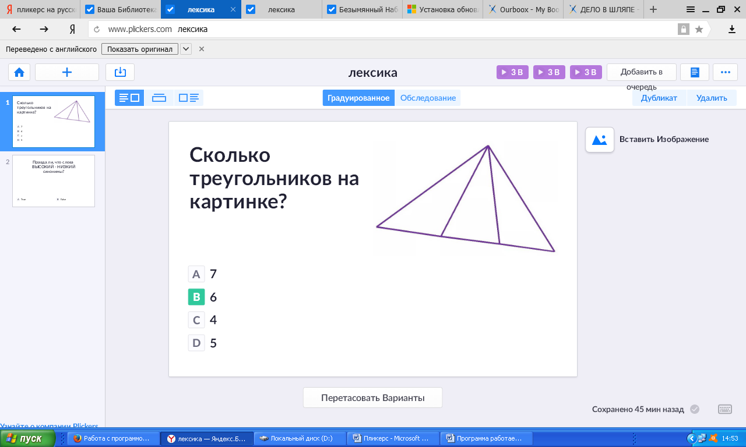Play first 3 В class button
Screen dimensions: 746x447
tap(513, 72)
